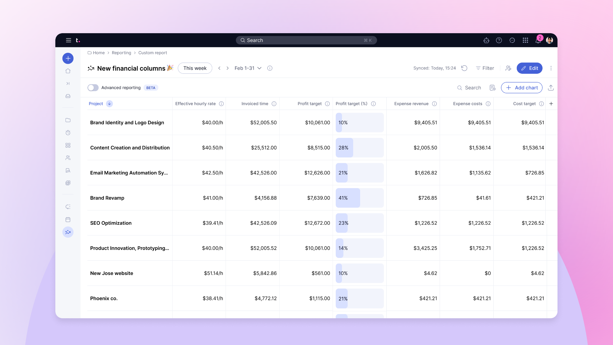Click the This week button
Screen dimensions: 613x345
195,68
